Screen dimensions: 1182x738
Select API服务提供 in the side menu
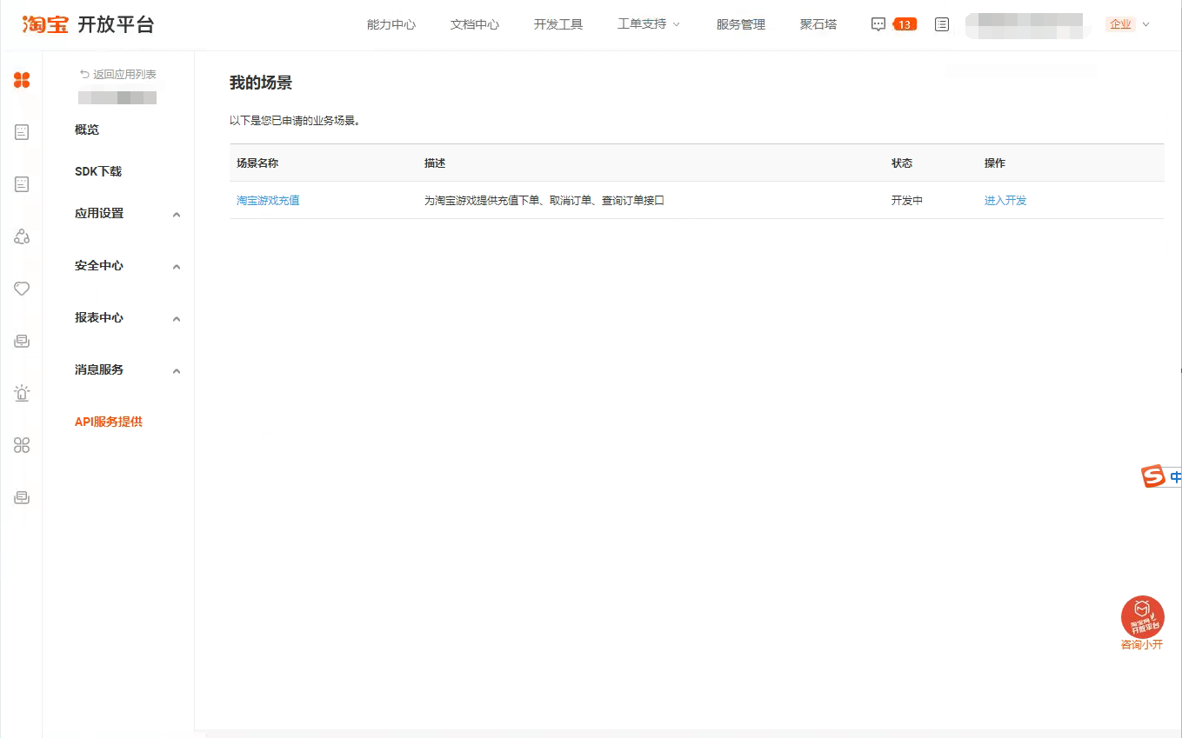pos(109,422)
